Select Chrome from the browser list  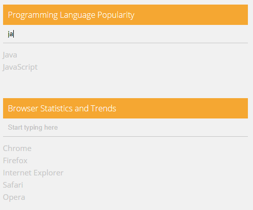click(x=17, y=148)
